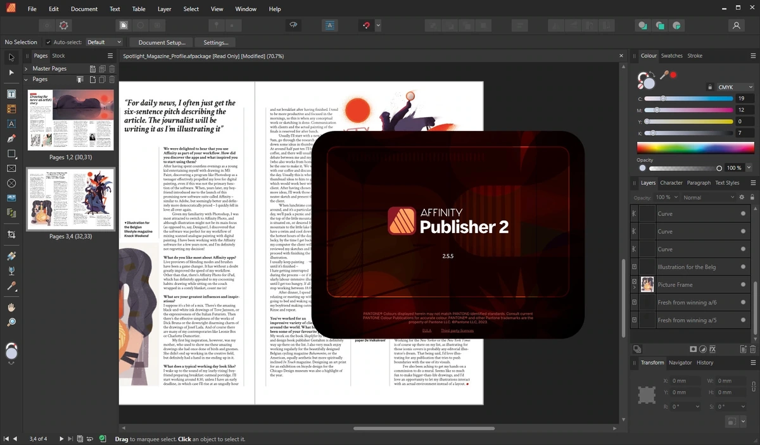Select the View hand tool
760x445 pixels.
pos(11,308)
